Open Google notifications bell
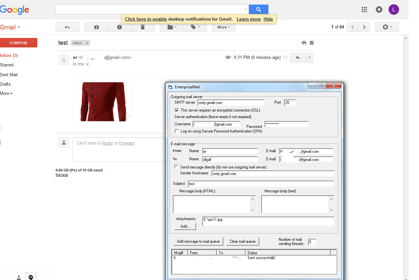 [x=379, y=9]
